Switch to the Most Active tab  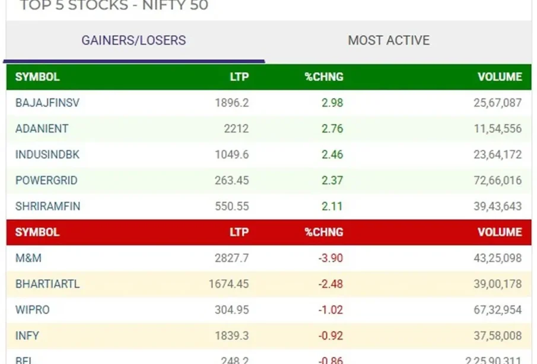pos(389,40)
